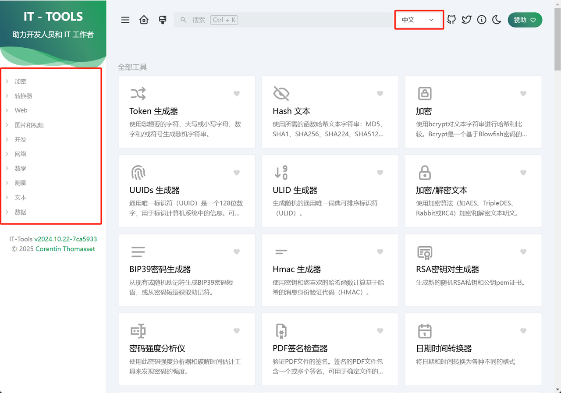Image resolution: width=561 pixels, height=393 pixels.
Task: Open the RSA密钥对生成器 card title
Action: coord(447,269)
